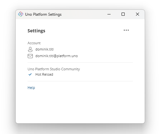161x134 pixels.
Task: Click the Settings page heading
Action: [36, 31]
